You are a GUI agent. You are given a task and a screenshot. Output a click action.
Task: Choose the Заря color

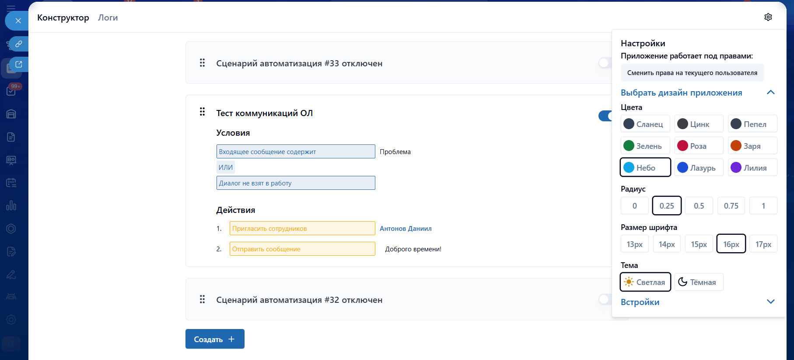click(752, 146)
